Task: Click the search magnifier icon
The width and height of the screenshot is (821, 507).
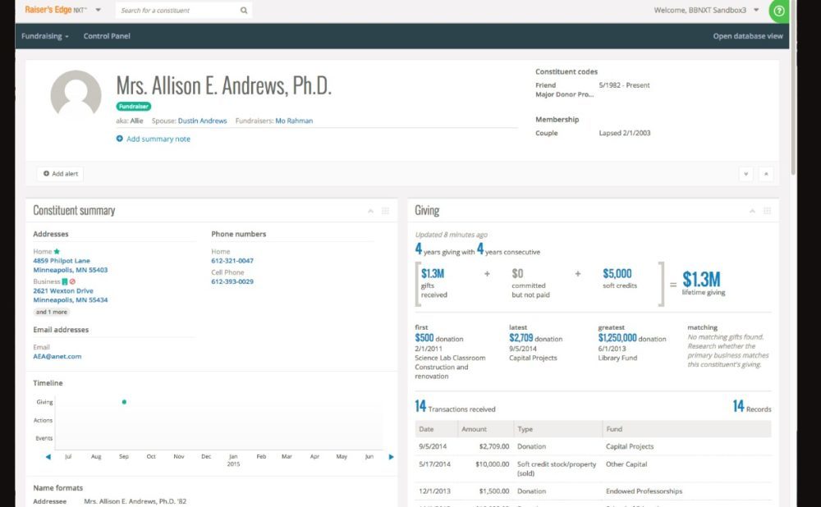Action: (244, 11)
